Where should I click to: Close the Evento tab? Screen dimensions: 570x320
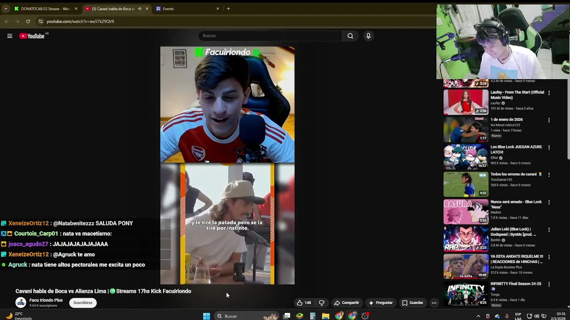click(x=218, y=8)
